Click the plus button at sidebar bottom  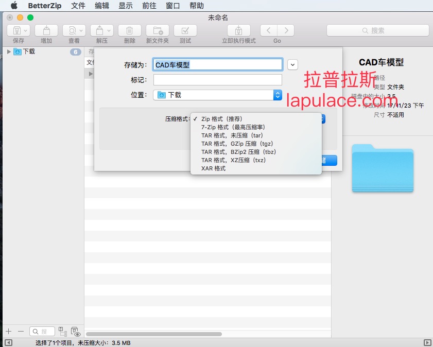9,331
